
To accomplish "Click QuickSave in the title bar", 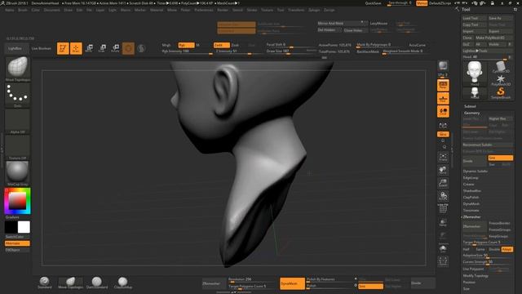I will pyautogui.click(x=374, y=3).
